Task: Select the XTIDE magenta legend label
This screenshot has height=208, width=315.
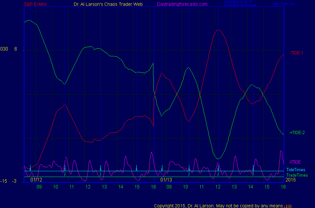Action: pyautogui.click(x=295, y=162)
